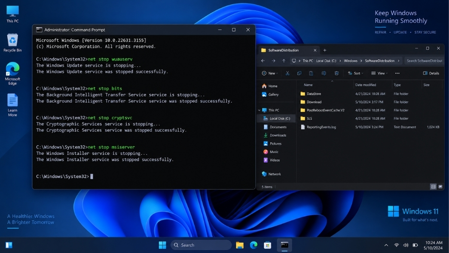Click the Paste icon in Explorer toolbar
This screenshot has height=253, width=449.
point(311,74)
